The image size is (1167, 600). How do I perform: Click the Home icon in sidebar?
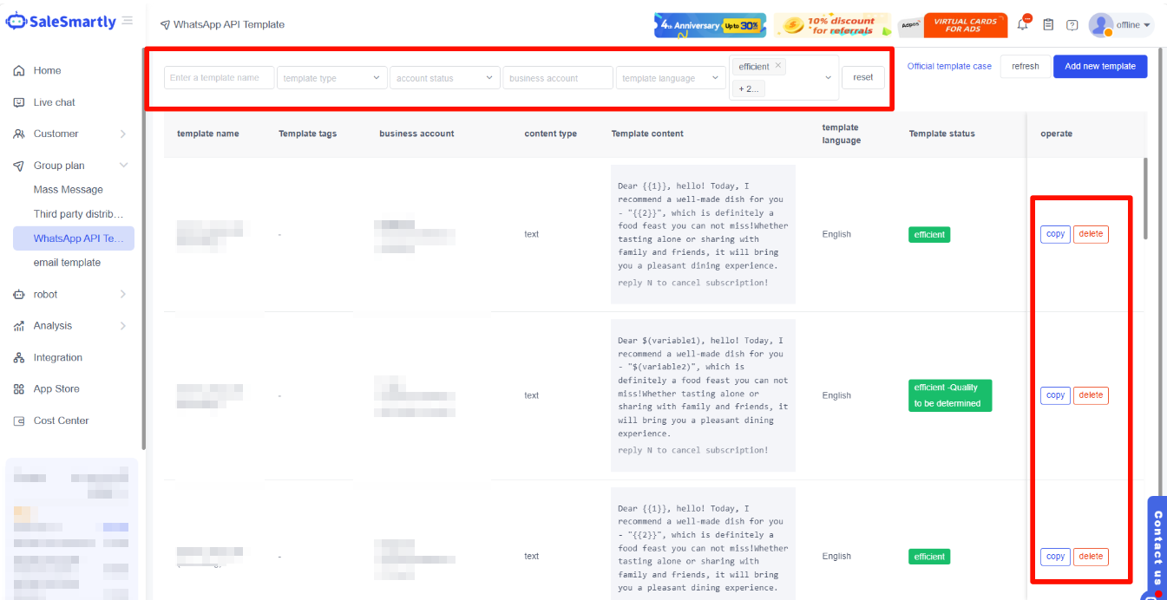click(x=19, y=71)
